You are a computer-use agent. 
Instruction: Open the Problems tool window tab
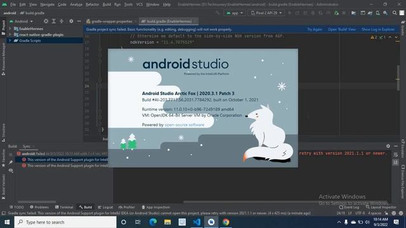(39, 207)
